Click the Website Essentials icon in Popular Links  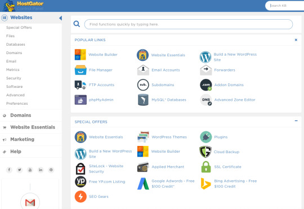tap(142, 55)
